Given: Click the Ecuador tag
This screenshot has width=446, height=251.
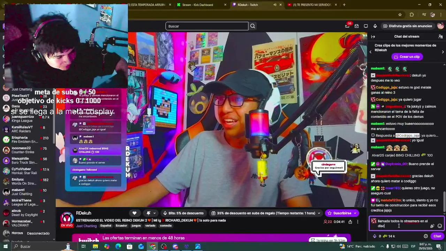Looking at the screenshot, I should tap(121, 226).
